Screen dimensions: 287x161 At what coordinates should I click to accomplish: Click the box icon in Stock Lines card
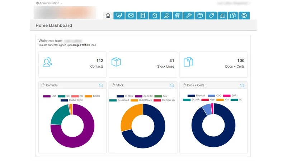[116, 62]
